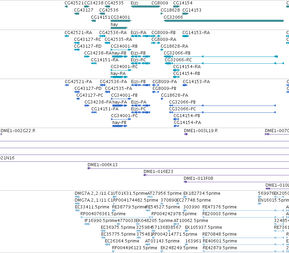Select transcript hay-RA
The width and height of the screenshot is (289, 253).
(118, 74)
